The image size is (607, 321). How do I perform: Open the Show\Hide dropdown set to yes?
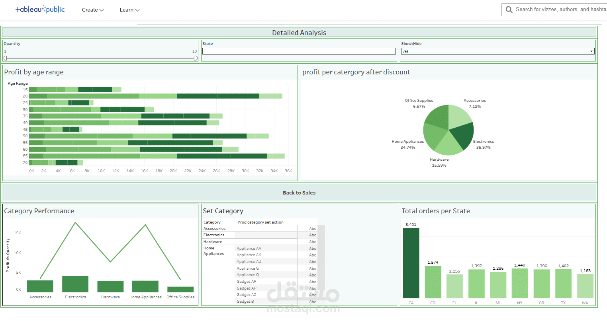coord(498,51)
